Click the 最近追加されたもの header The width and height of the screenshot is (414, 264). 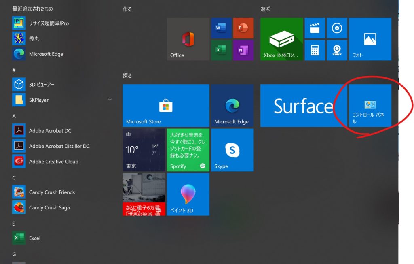(32, 9)
